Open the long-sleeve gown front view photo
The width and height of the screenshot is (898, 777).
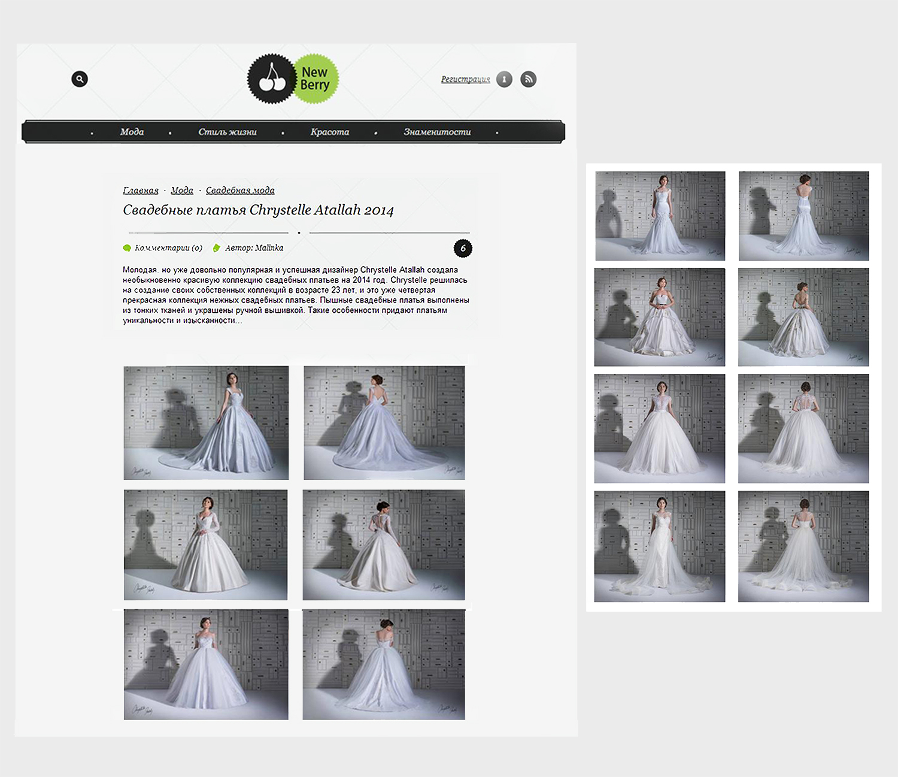coord(205,545)
